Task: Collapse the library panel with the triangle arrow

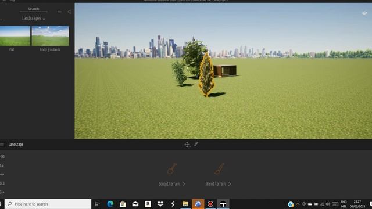Action: (69, 12)
